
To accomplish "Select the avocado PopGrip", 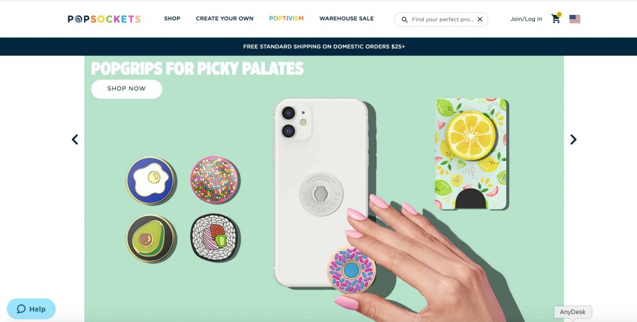I will tap(151, 238).
